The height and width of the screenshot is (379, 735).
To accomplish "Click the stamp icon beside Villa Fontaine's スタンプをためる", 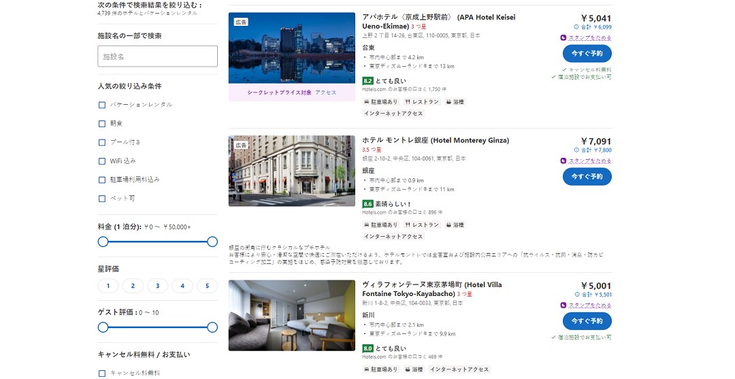I will pyautogui.click(x=563, y=306).
